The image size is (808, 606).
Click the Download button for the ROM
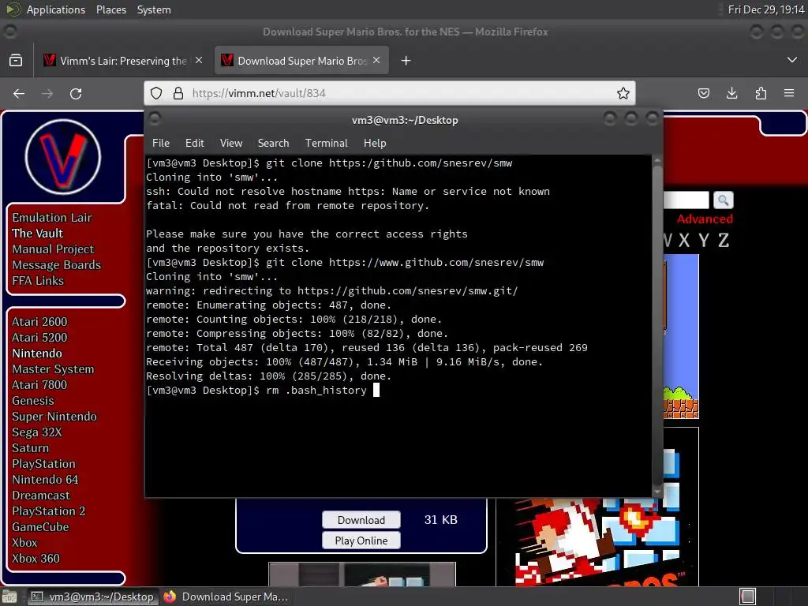361,520
